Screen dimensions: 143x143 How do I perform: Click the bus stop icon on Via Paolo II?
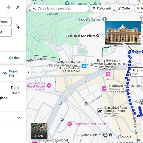[x=86, y=104]
